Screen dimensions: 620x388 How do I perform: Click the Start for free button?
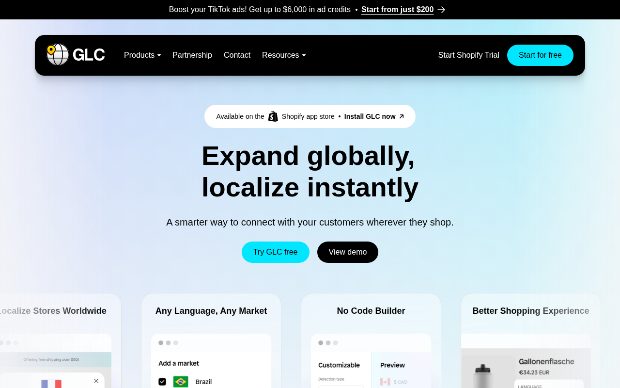(x=540, y=55)
